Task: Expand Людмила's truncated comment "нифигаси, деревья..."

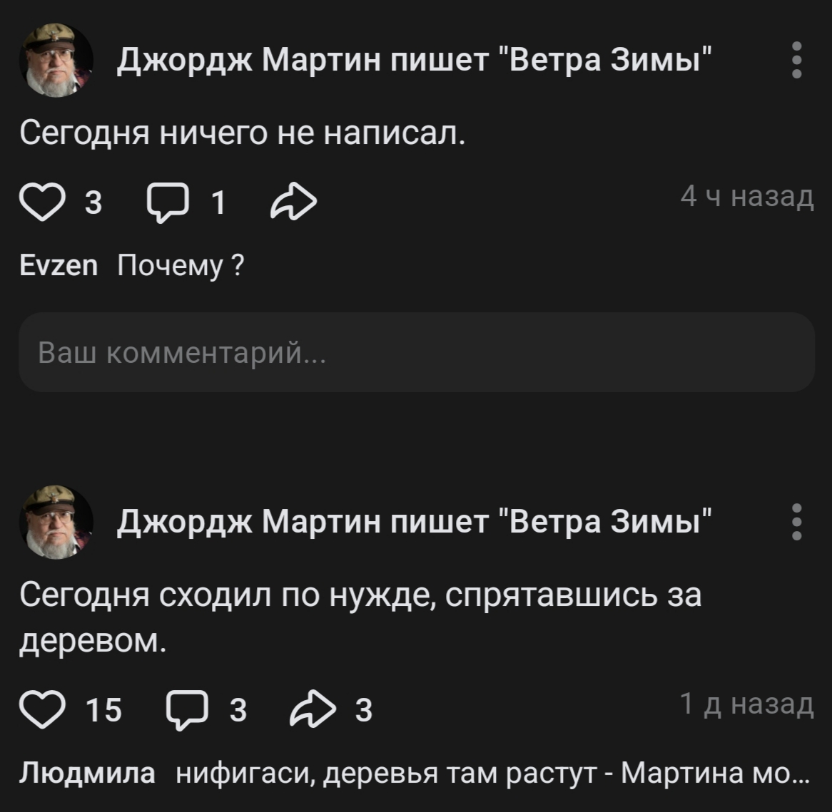Action: (x=492, y=772)
